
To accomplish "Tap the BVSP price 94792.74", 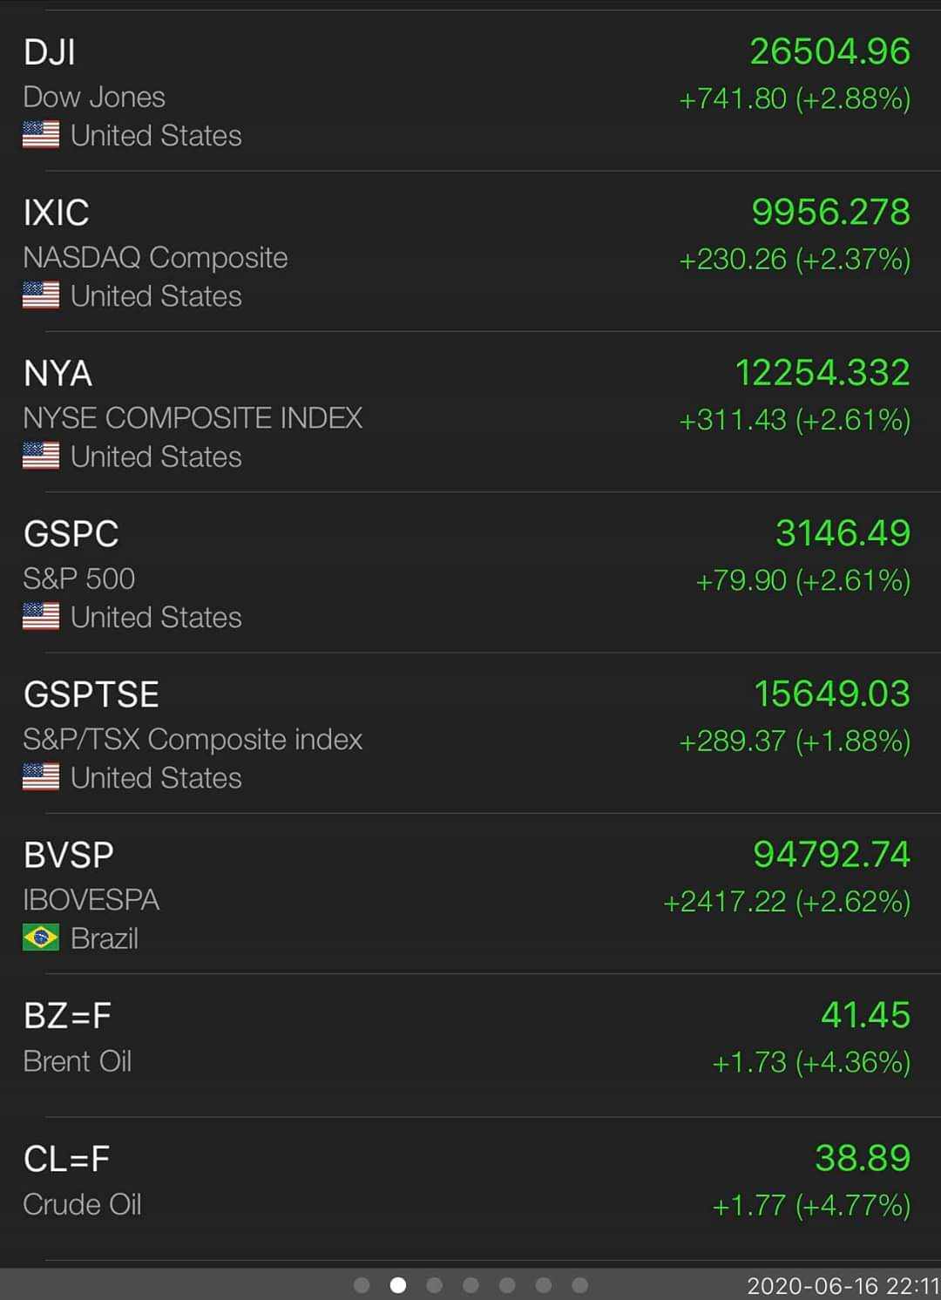I will (831, 855).
